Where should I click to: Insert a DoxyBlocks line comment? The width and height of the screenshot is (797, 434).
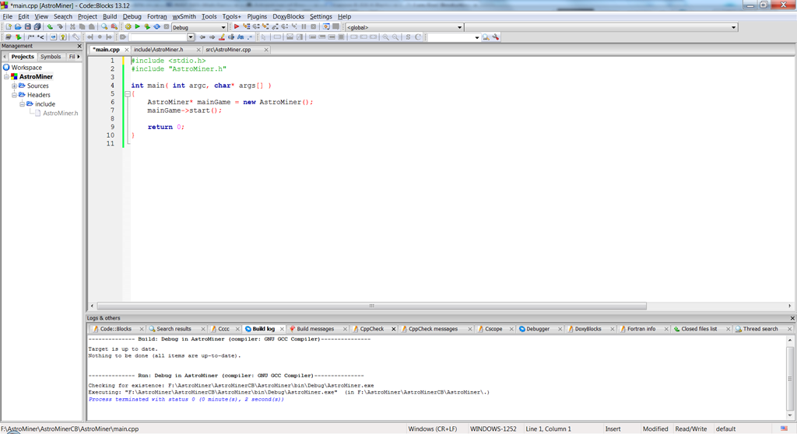point(40,37)
